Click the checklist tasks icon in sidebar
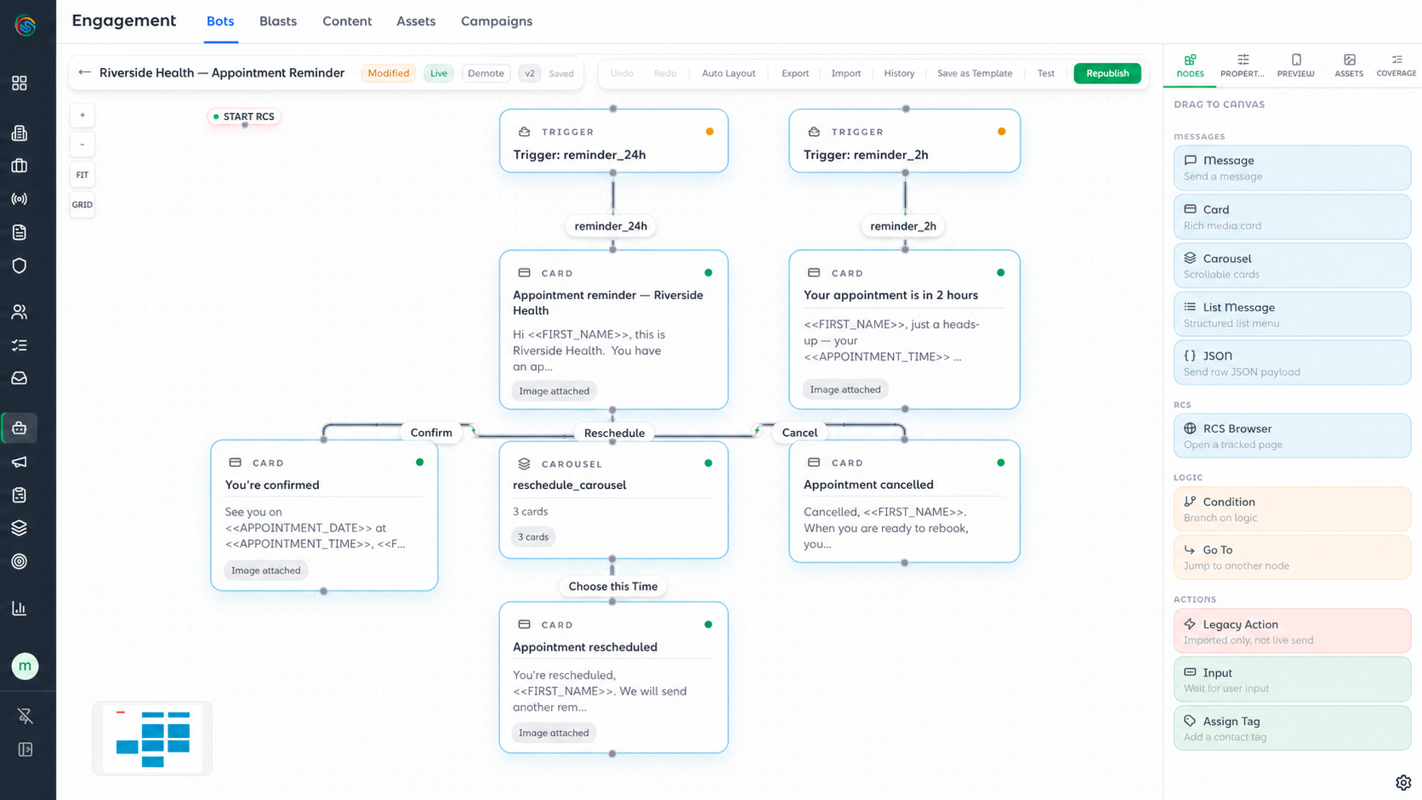This screenshot has width=1422, height=800. [19, 345]
